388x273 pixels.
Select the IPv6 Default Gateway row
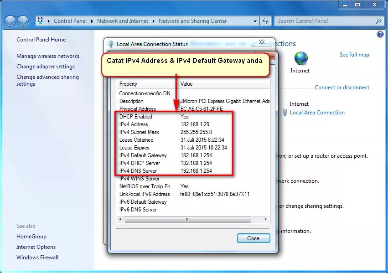tap(193, 202)
